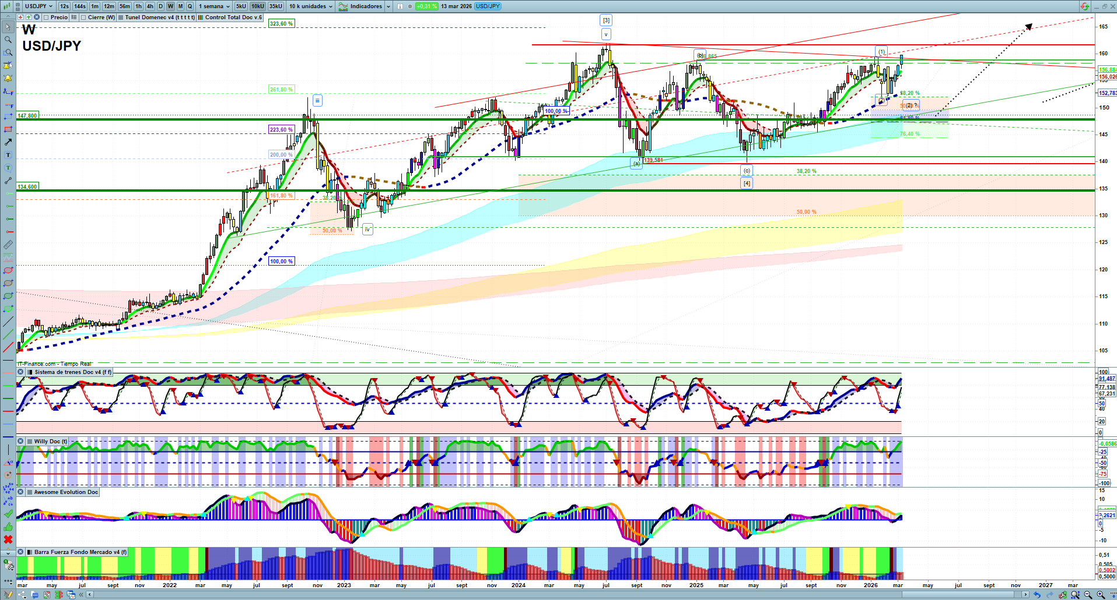1117x600 pixels.
Task: Select the ruler measurement tool
Action: (8, 245)
